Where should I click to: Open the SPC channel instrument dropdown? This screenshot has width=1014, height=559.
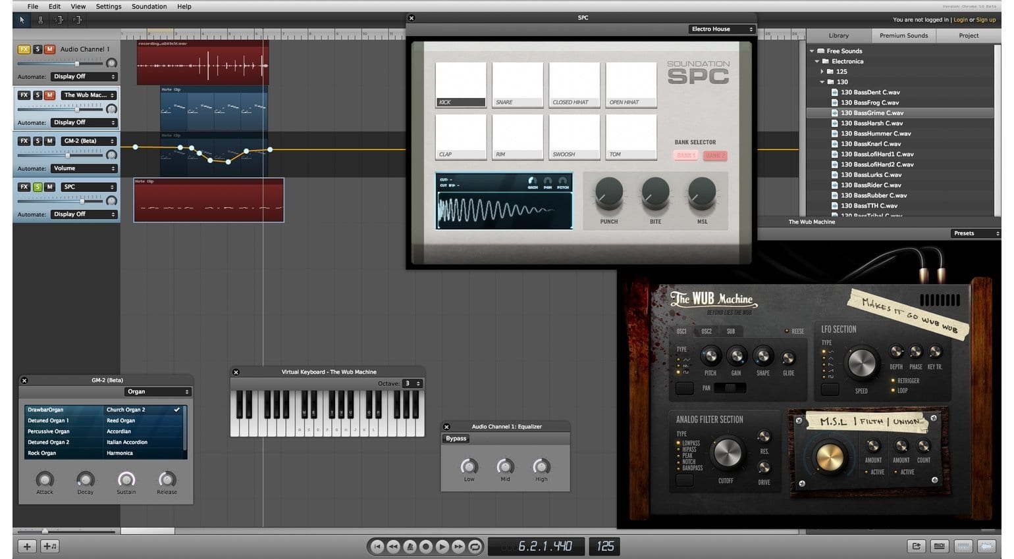tap(89, 187)
